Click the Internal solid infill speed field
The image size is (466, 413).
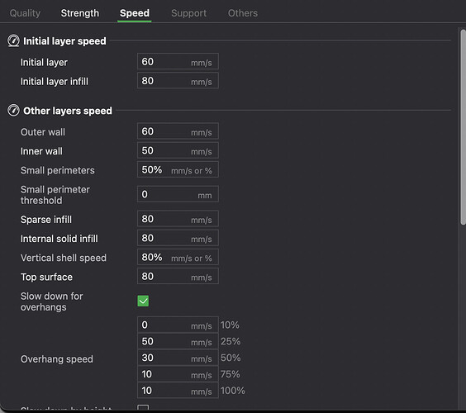178,238
